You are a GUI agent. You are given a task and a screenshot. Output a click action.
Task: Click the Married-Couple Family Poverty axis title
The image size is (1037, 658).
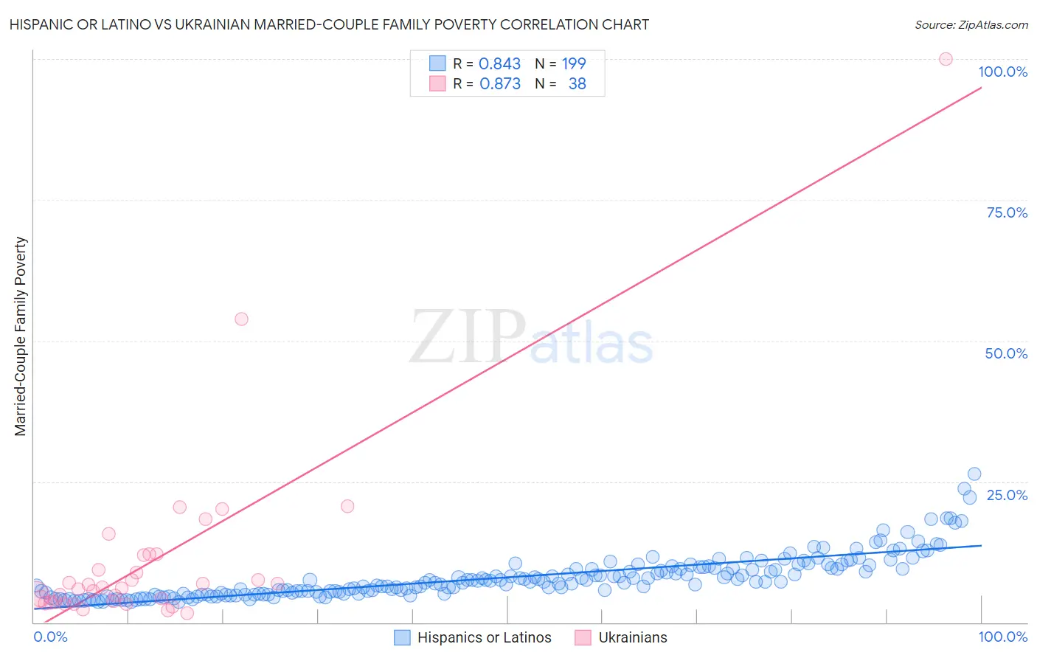[21, 336]
